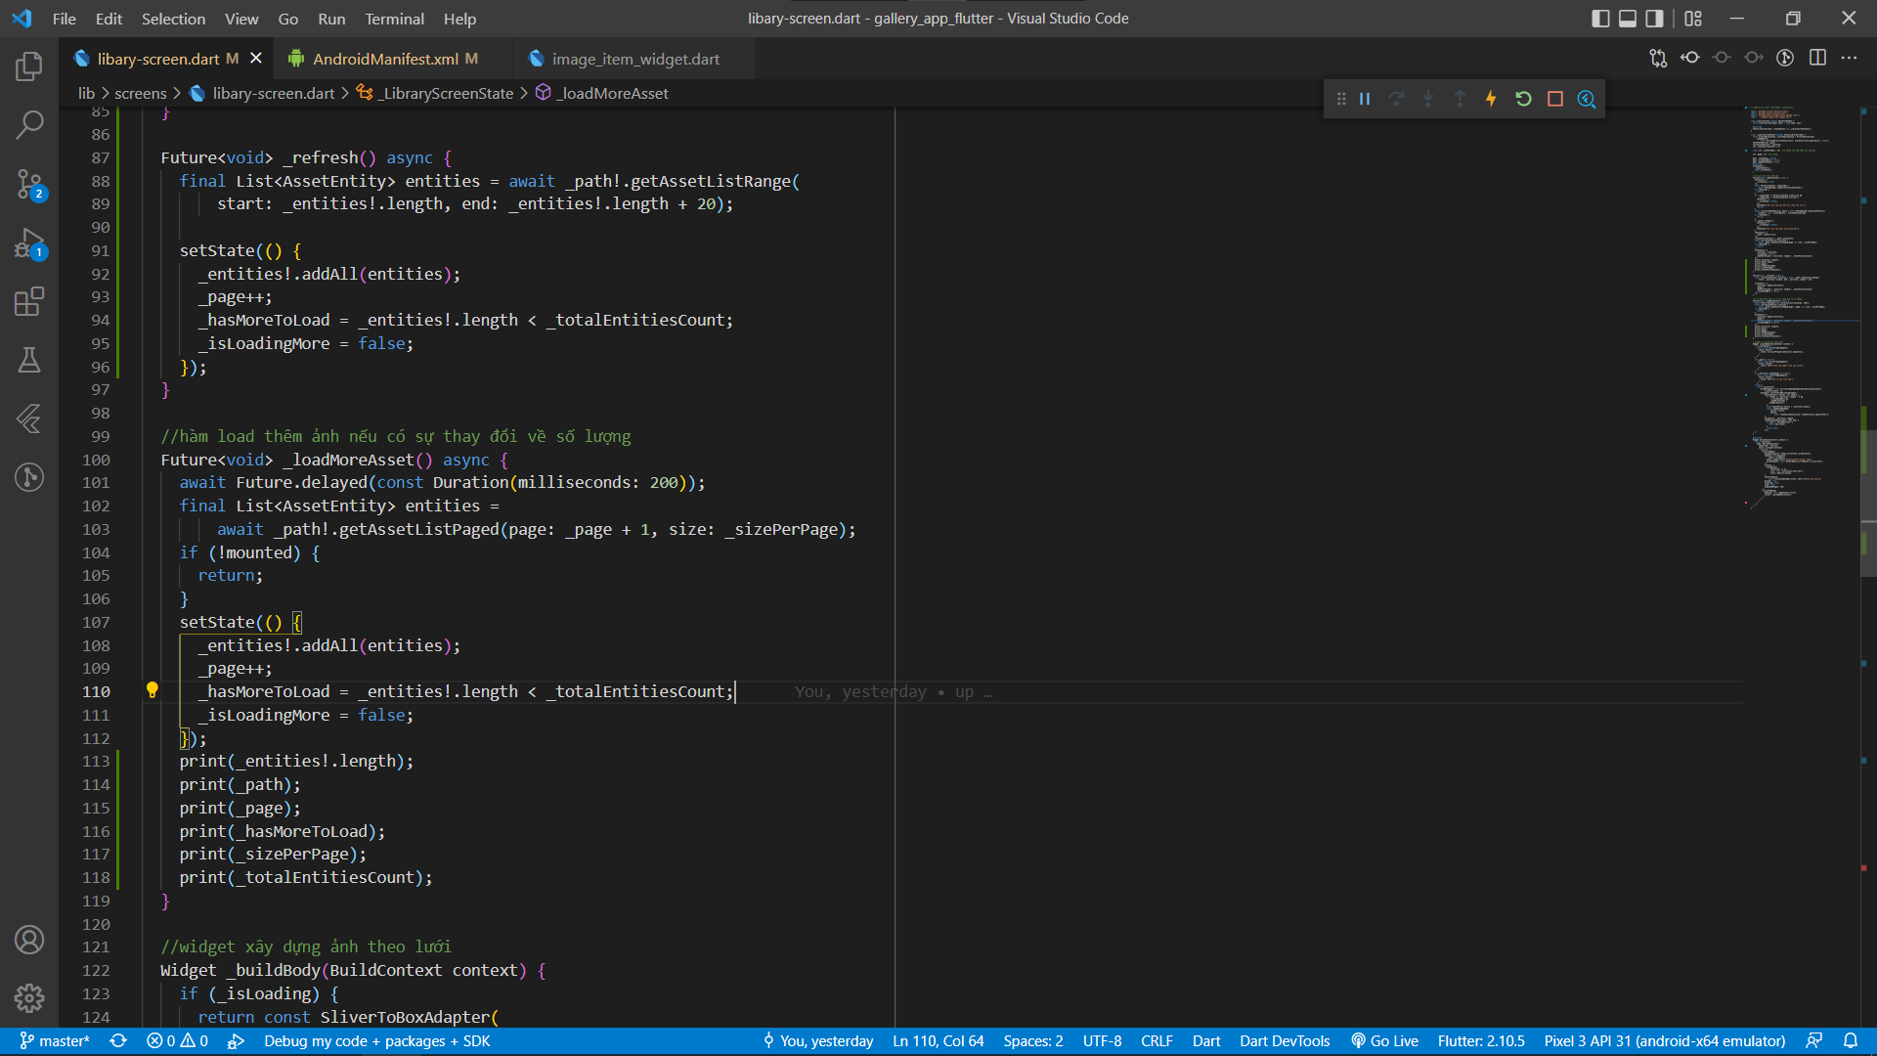Screen dimensions: 1877x1056
Task: Switch to the AndroidManifest.xml tab
Action: tap(384, 58)
